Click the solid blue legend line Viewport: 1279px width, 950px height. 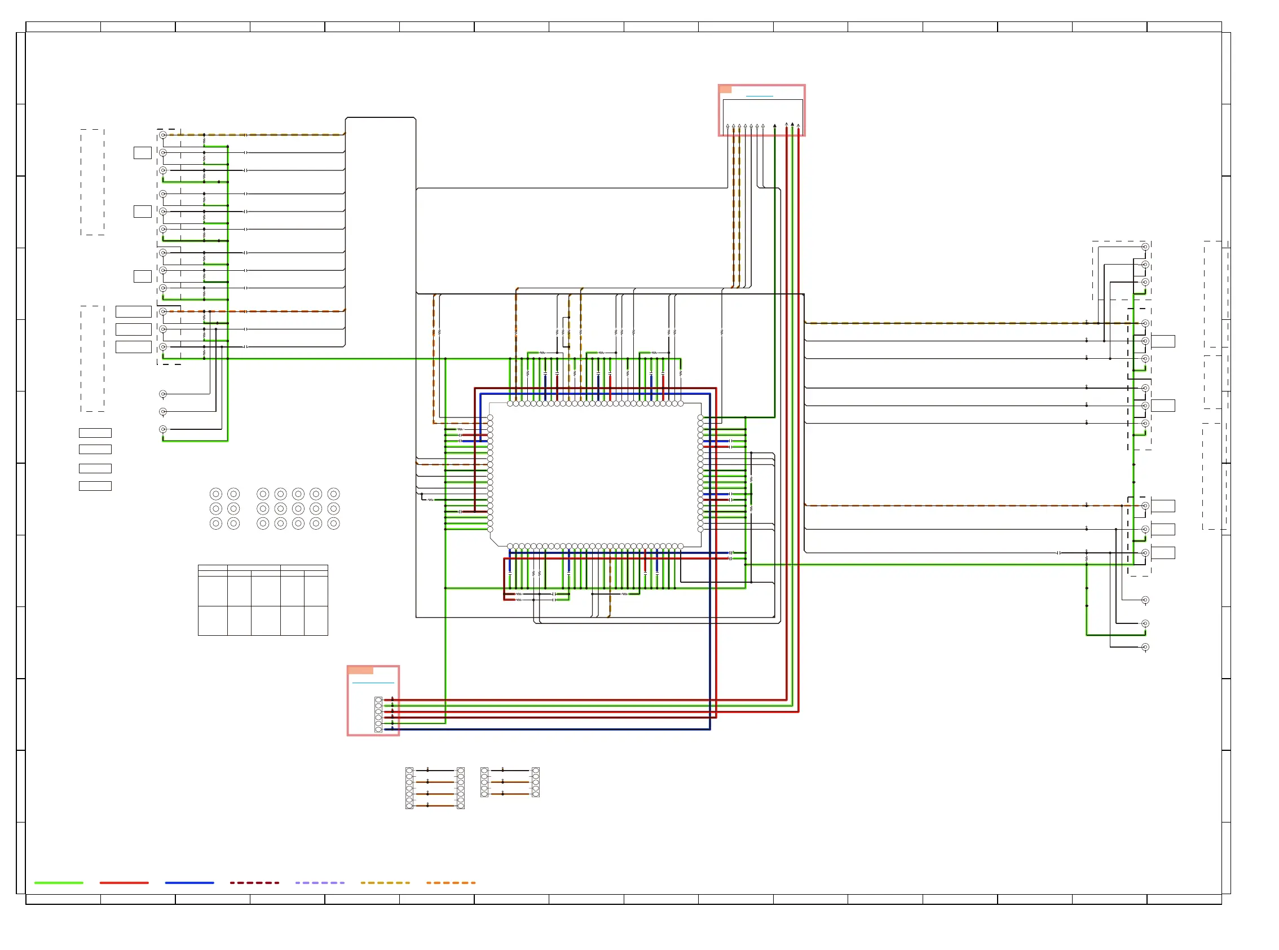(189, 882)
